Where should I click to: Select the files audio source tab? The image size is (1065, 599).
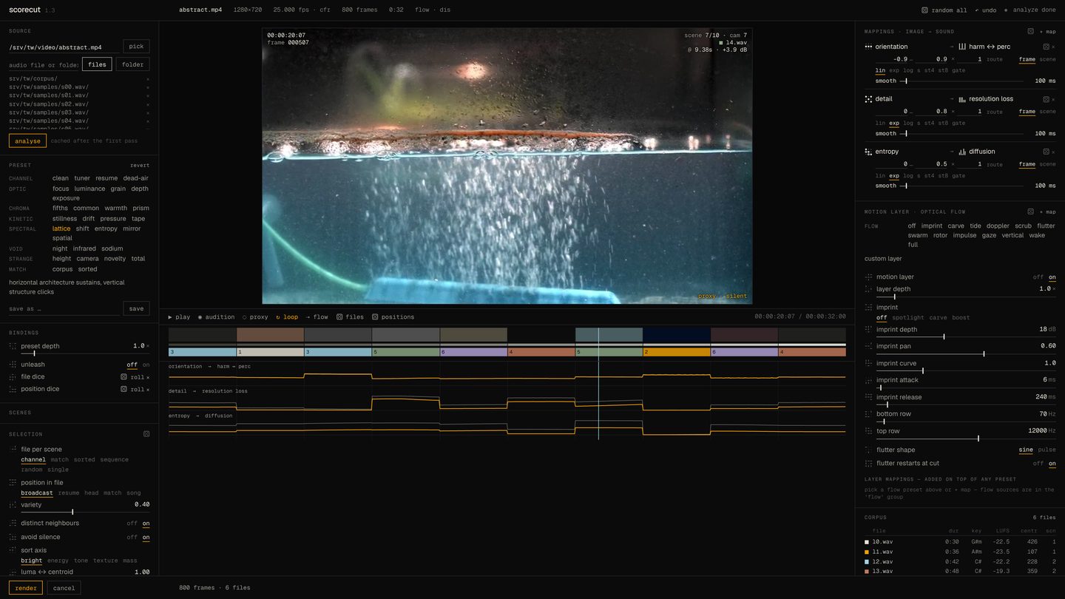click(97, 64)
